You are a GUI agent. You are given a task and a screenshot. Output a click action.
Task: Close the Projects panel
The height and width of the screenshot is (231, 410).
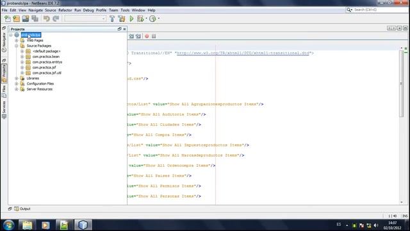(124, 29)
